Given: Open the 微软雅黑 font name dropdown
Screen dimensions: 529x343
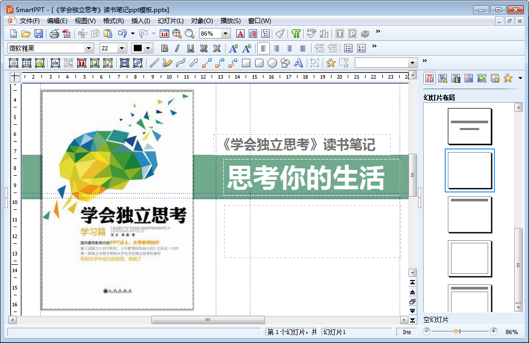Looking at the screenshot, I should pos(89,48).
